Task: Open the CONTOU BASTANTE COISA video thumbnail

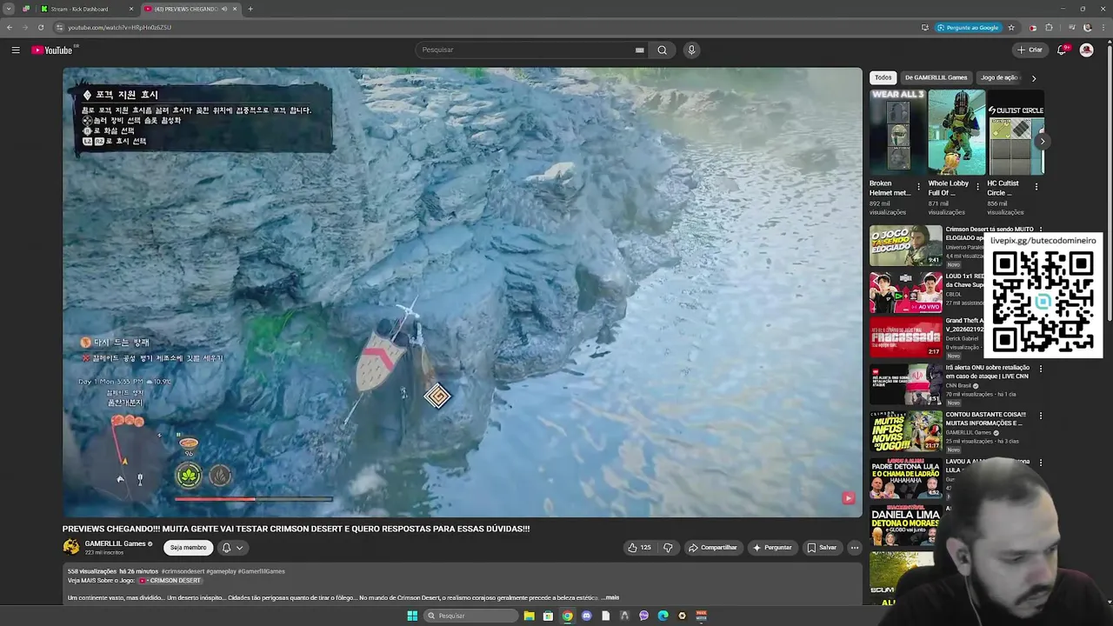Action: pos(906,430)
